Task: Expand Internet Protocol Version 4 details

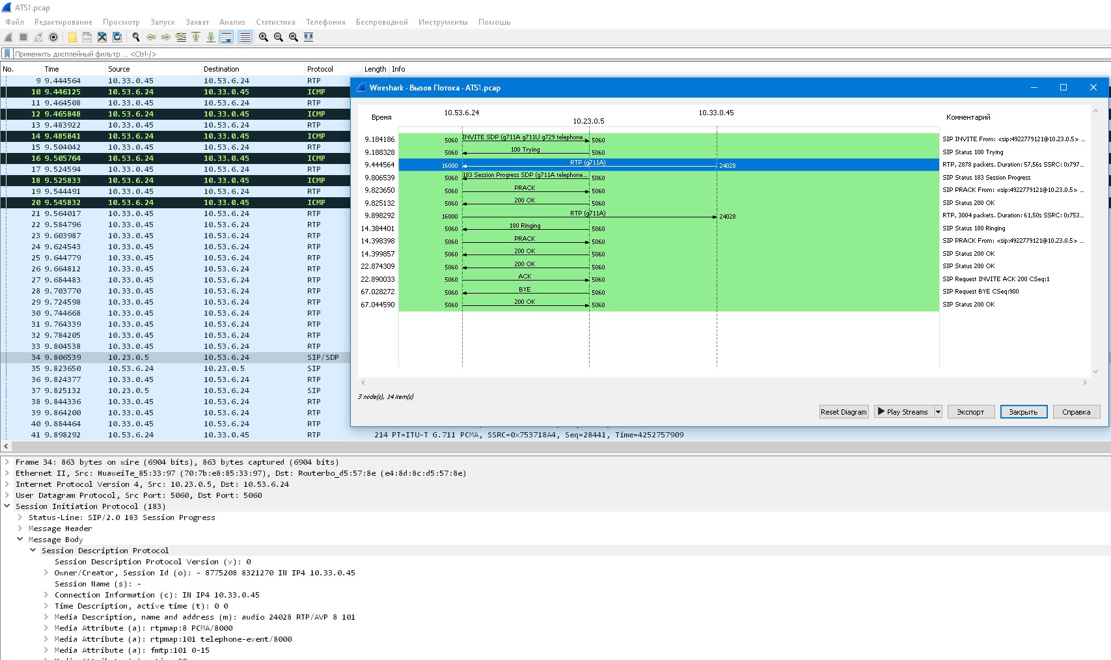Action: click(7, 484)
